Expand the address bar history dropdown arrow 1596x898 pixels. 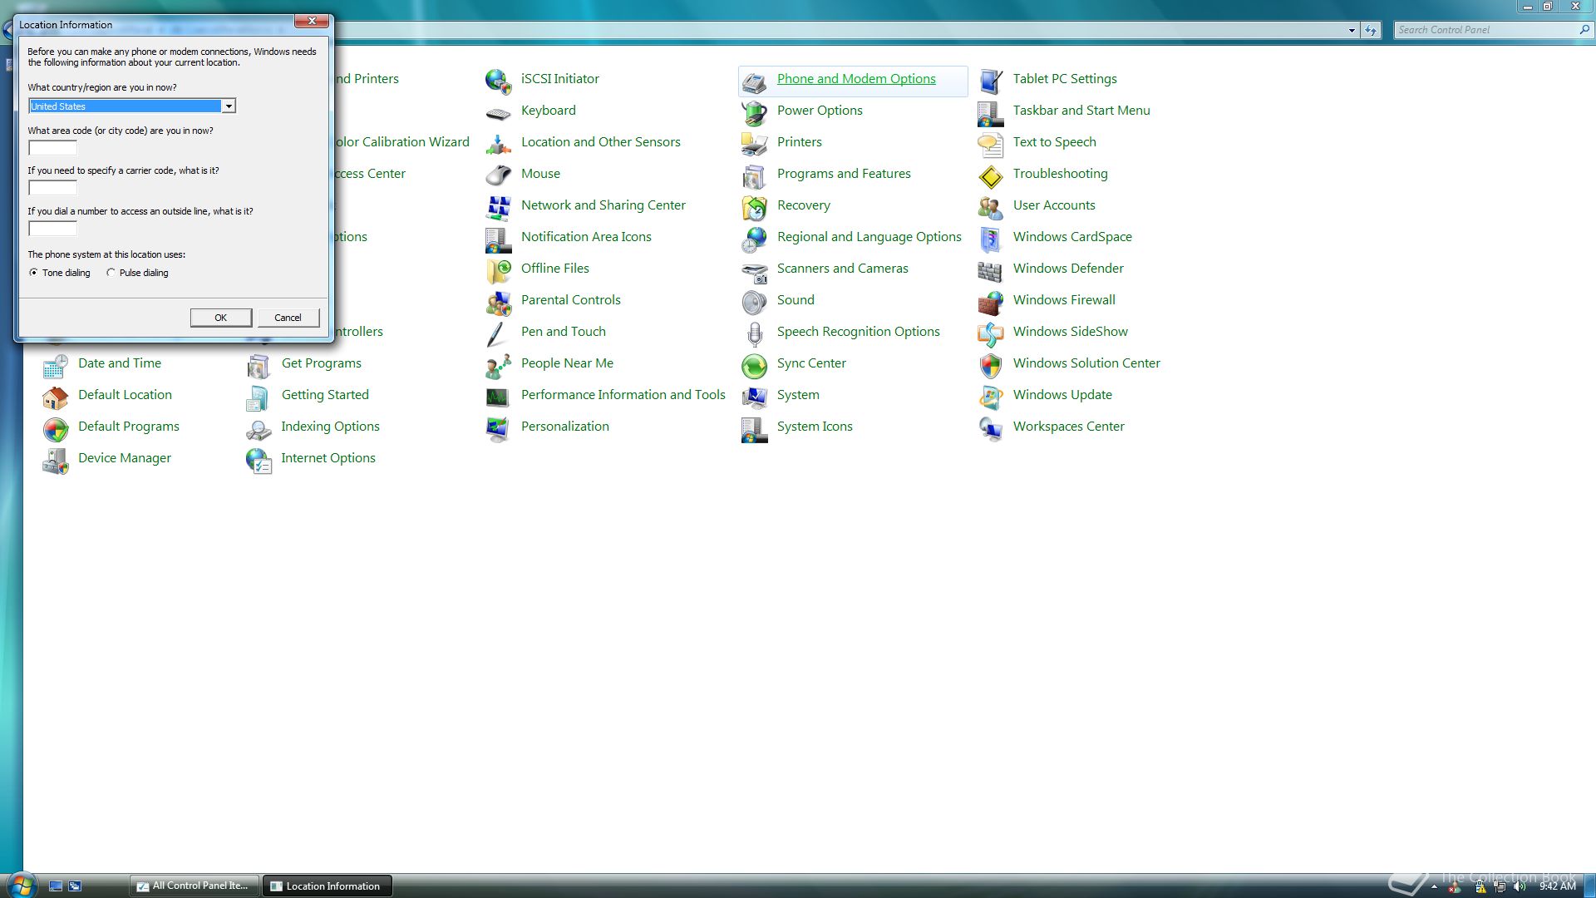pos(1352,30)
